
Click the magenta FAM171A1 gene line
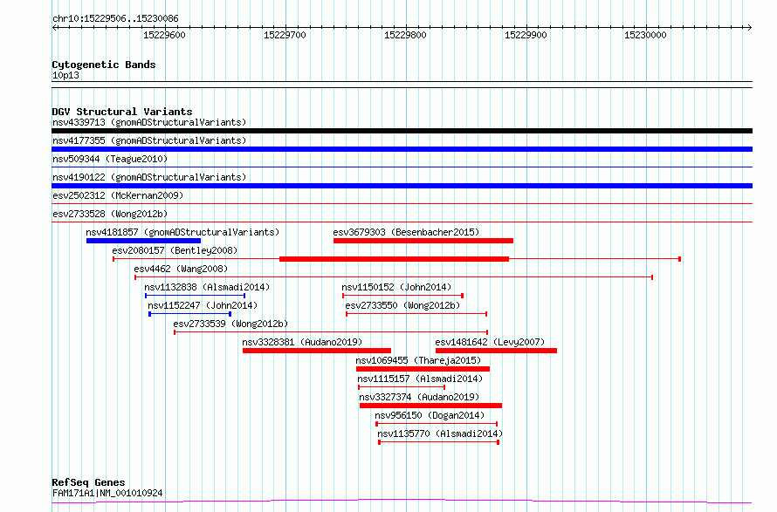coord(402,502)
